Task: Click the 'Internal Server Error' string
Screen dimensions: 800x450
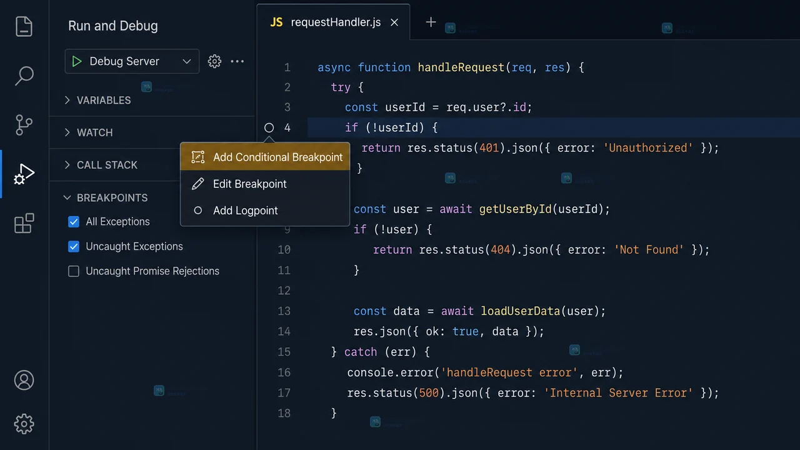Action: 618,393
